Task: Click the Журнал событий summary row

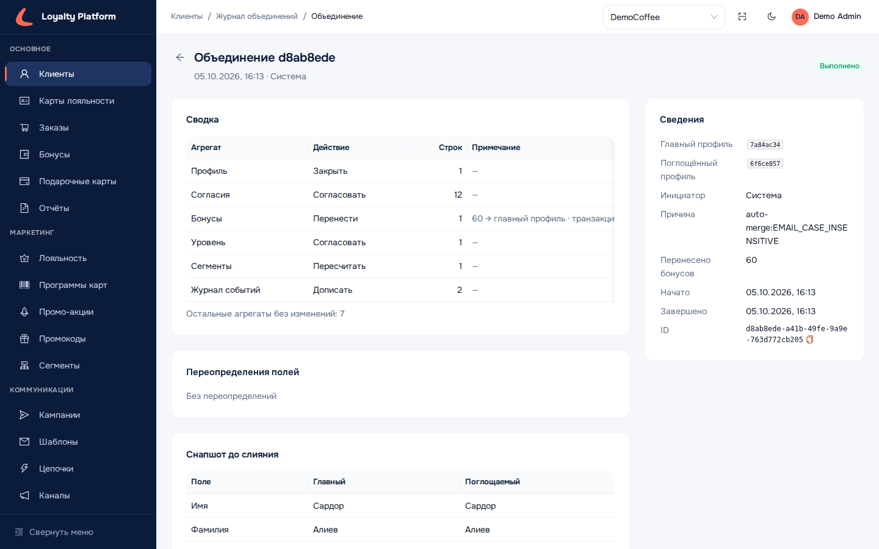Action: coord(400,290)
